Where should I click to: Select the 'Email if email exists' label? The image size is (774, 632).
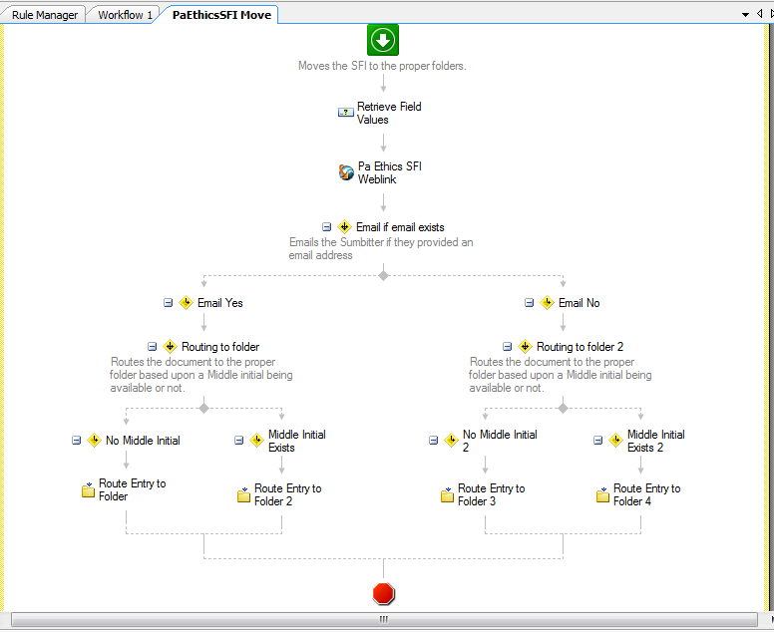(x=400, y=227)
